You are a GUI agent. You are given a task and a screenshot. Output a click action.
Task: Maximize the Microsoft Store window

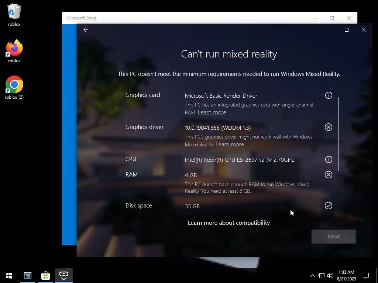(332, 18)
